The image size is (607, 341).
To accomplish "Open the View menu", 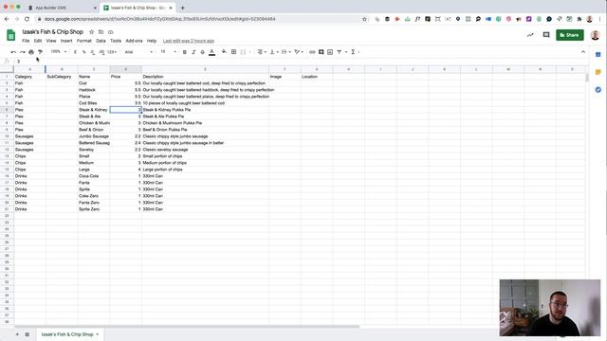I will [51, 41].
